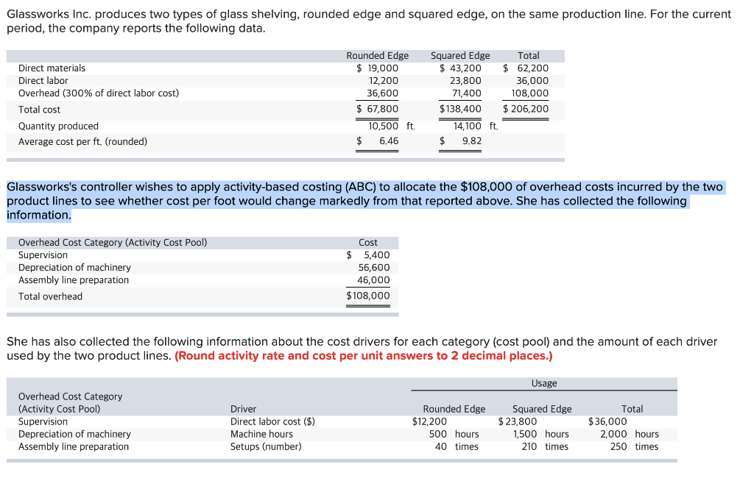Select total 2,000 machine hours
This screenshot has width=754, height=478.
[630, 434]
